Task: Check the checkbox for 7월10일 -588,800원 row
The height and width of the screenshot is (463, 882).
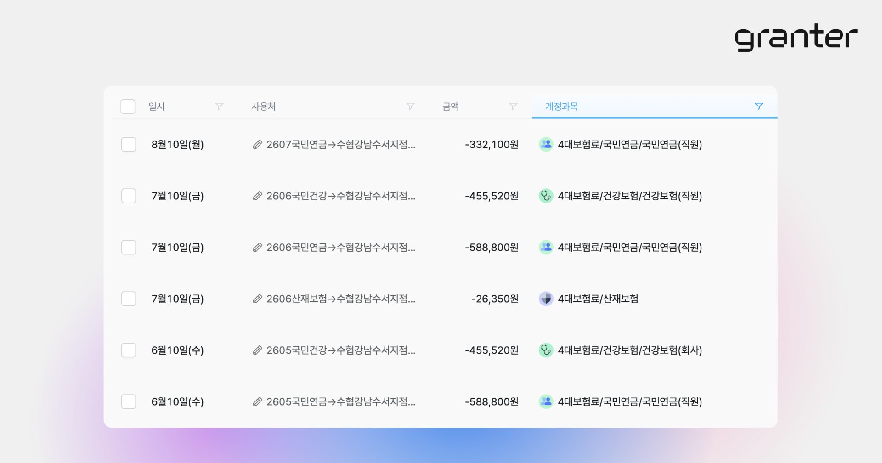Action: pyautogui.click(x=129, y=247)
